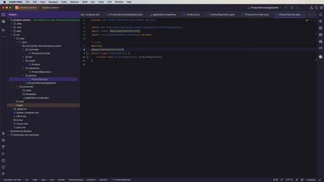Collapse the src folder
This screenshot has height=182, width=324.
[x=11, y=35]
